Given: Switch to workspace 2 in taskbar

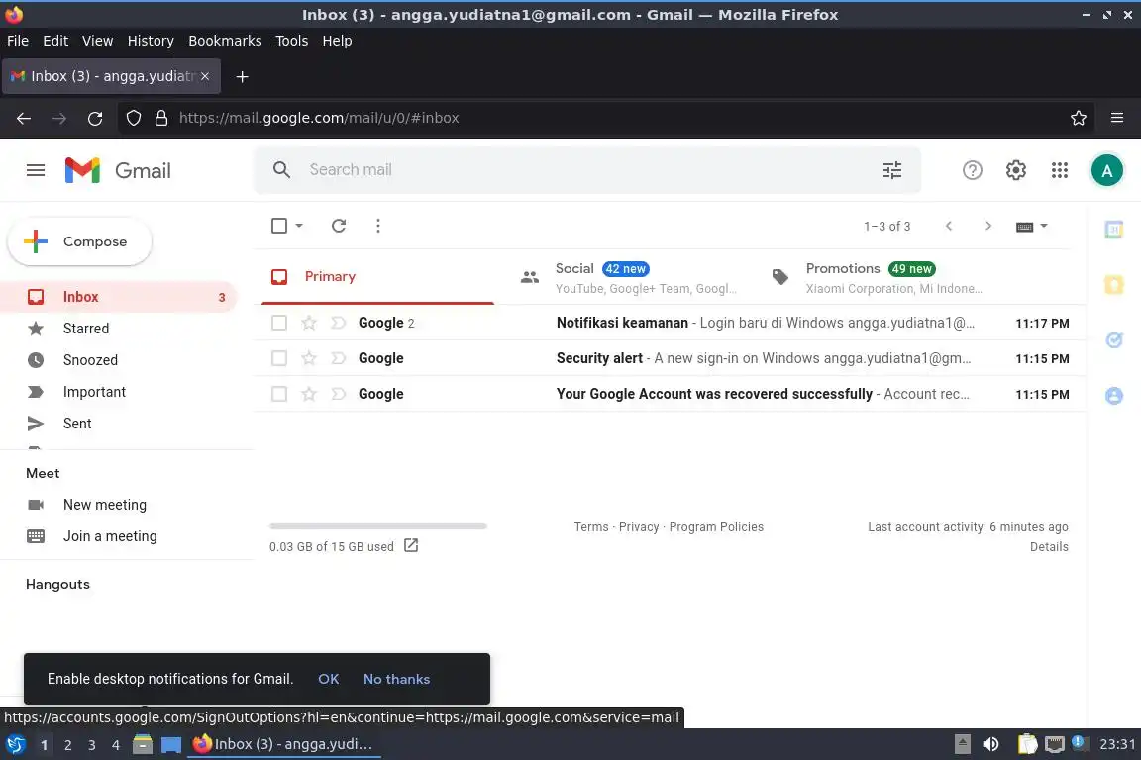Looking at the screenshot, I should (67, 745).
